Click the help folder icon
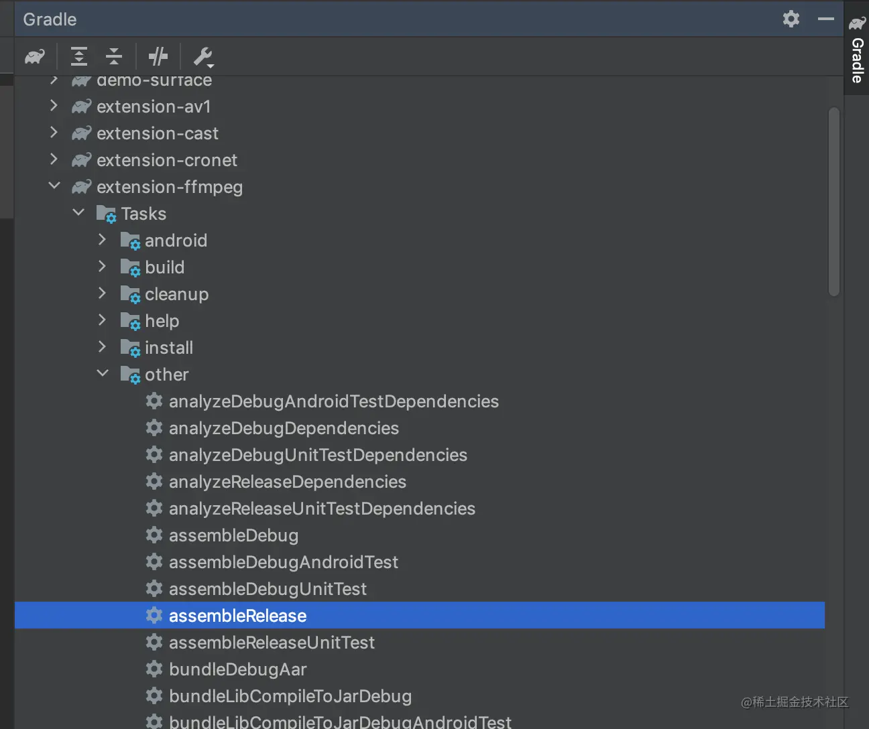869x729 pixels. pos(131,321)
